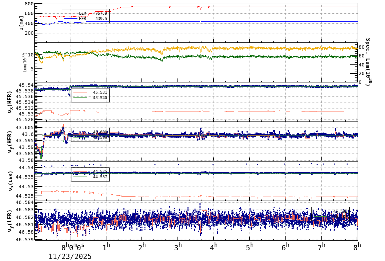The width and height of the screenshot is (385, 261).
Task: Click the 43.595 tick on νy(HER) axis
Action: click(x=25, y=141)
